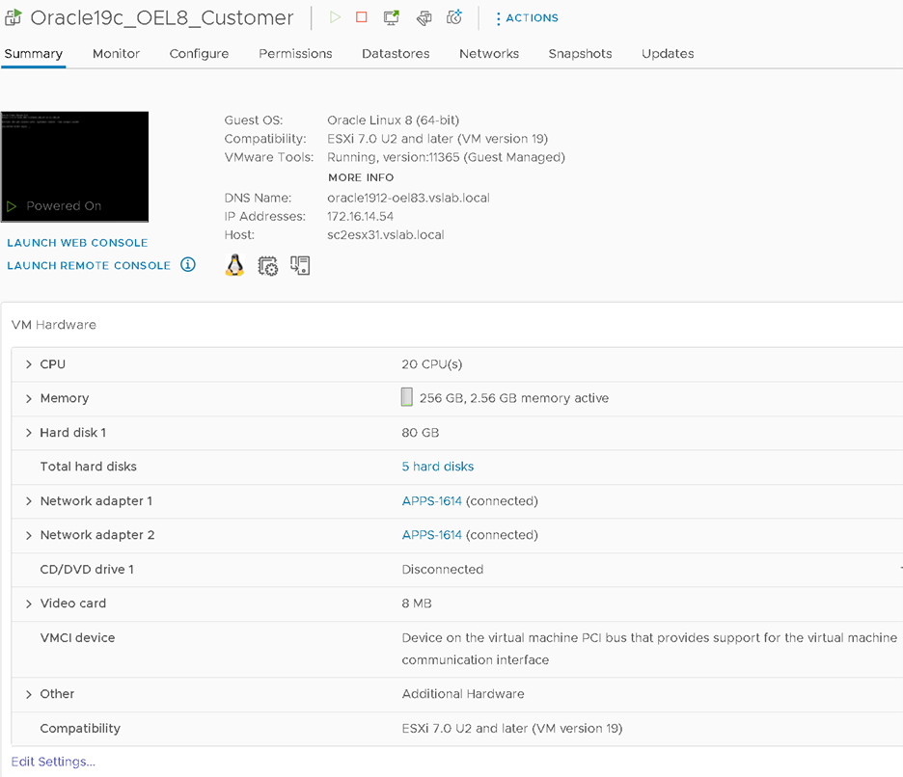This screenshot has height=777, width=903.
Task: Click the Linux penguin guest OS icon
Action: [234, 265]
